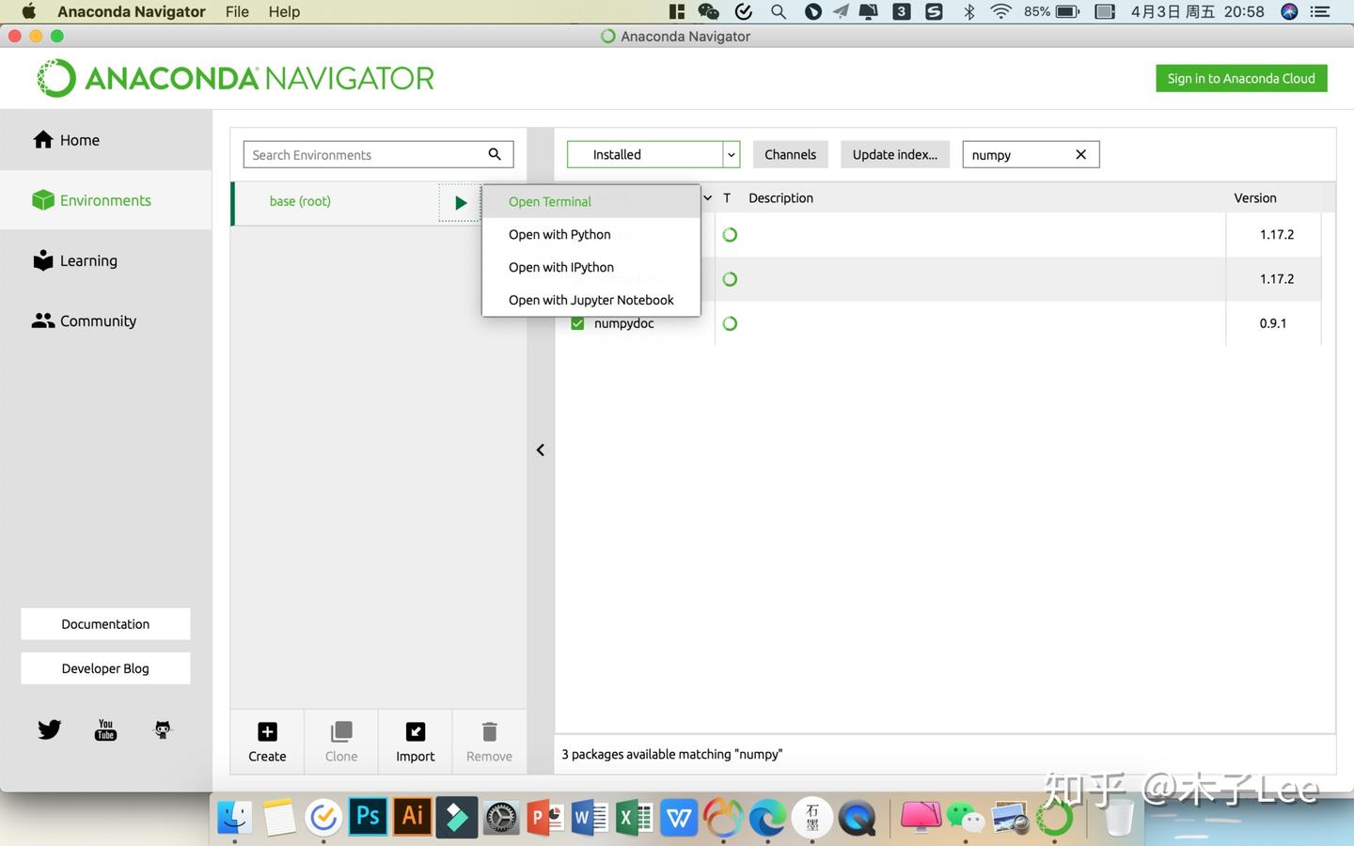
Task: Open Anaconda's GitHub page
Action: [x=162, y=729]
